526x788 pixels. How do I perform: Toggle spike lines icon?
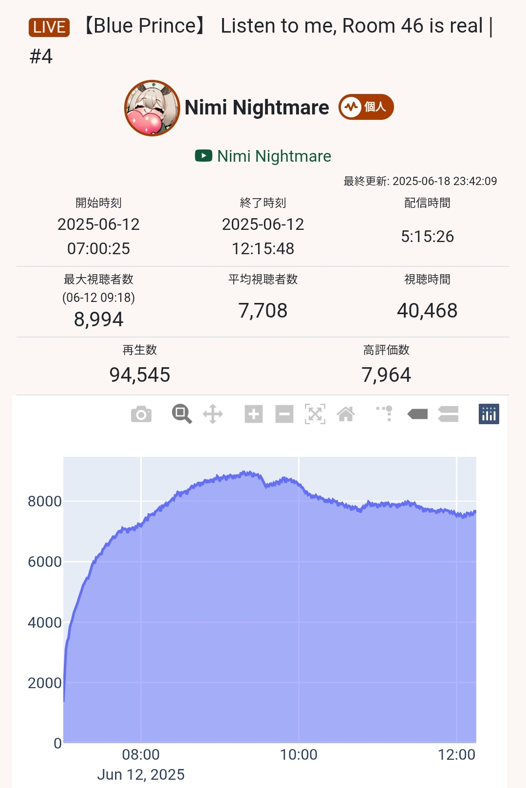click(385, 413)
